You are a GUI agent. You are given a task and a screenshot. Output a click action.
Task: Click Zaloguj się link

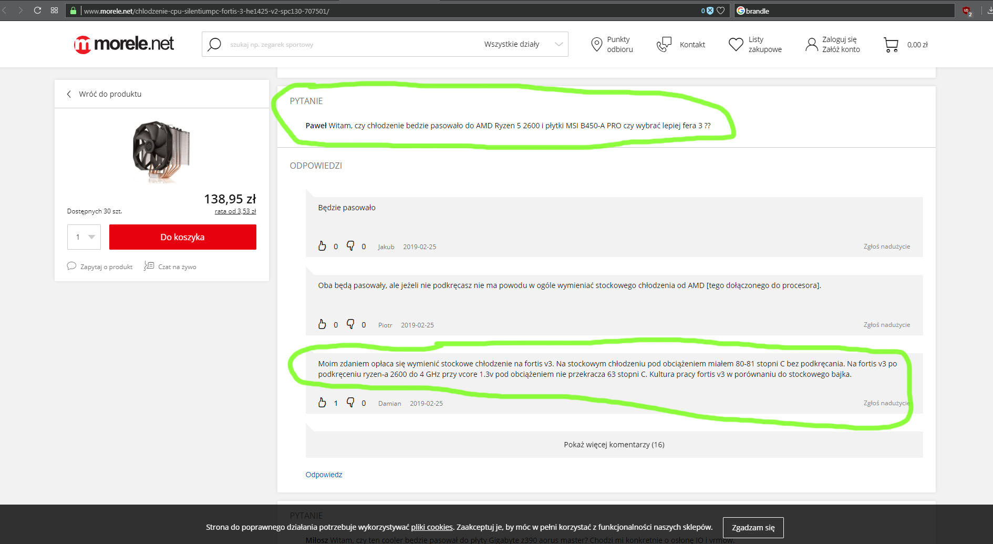pos(840,39)
